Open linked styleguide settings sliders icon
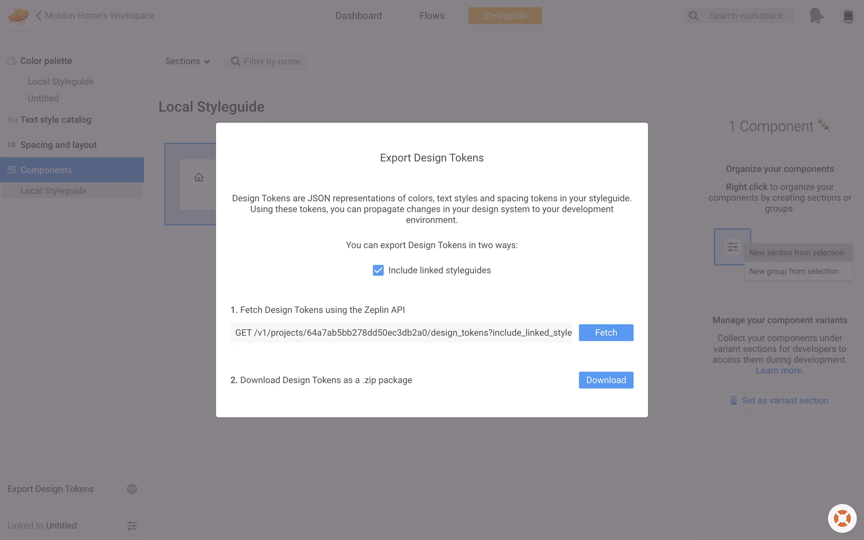Screen dimensions: 864x540 [x=131, y=526]
